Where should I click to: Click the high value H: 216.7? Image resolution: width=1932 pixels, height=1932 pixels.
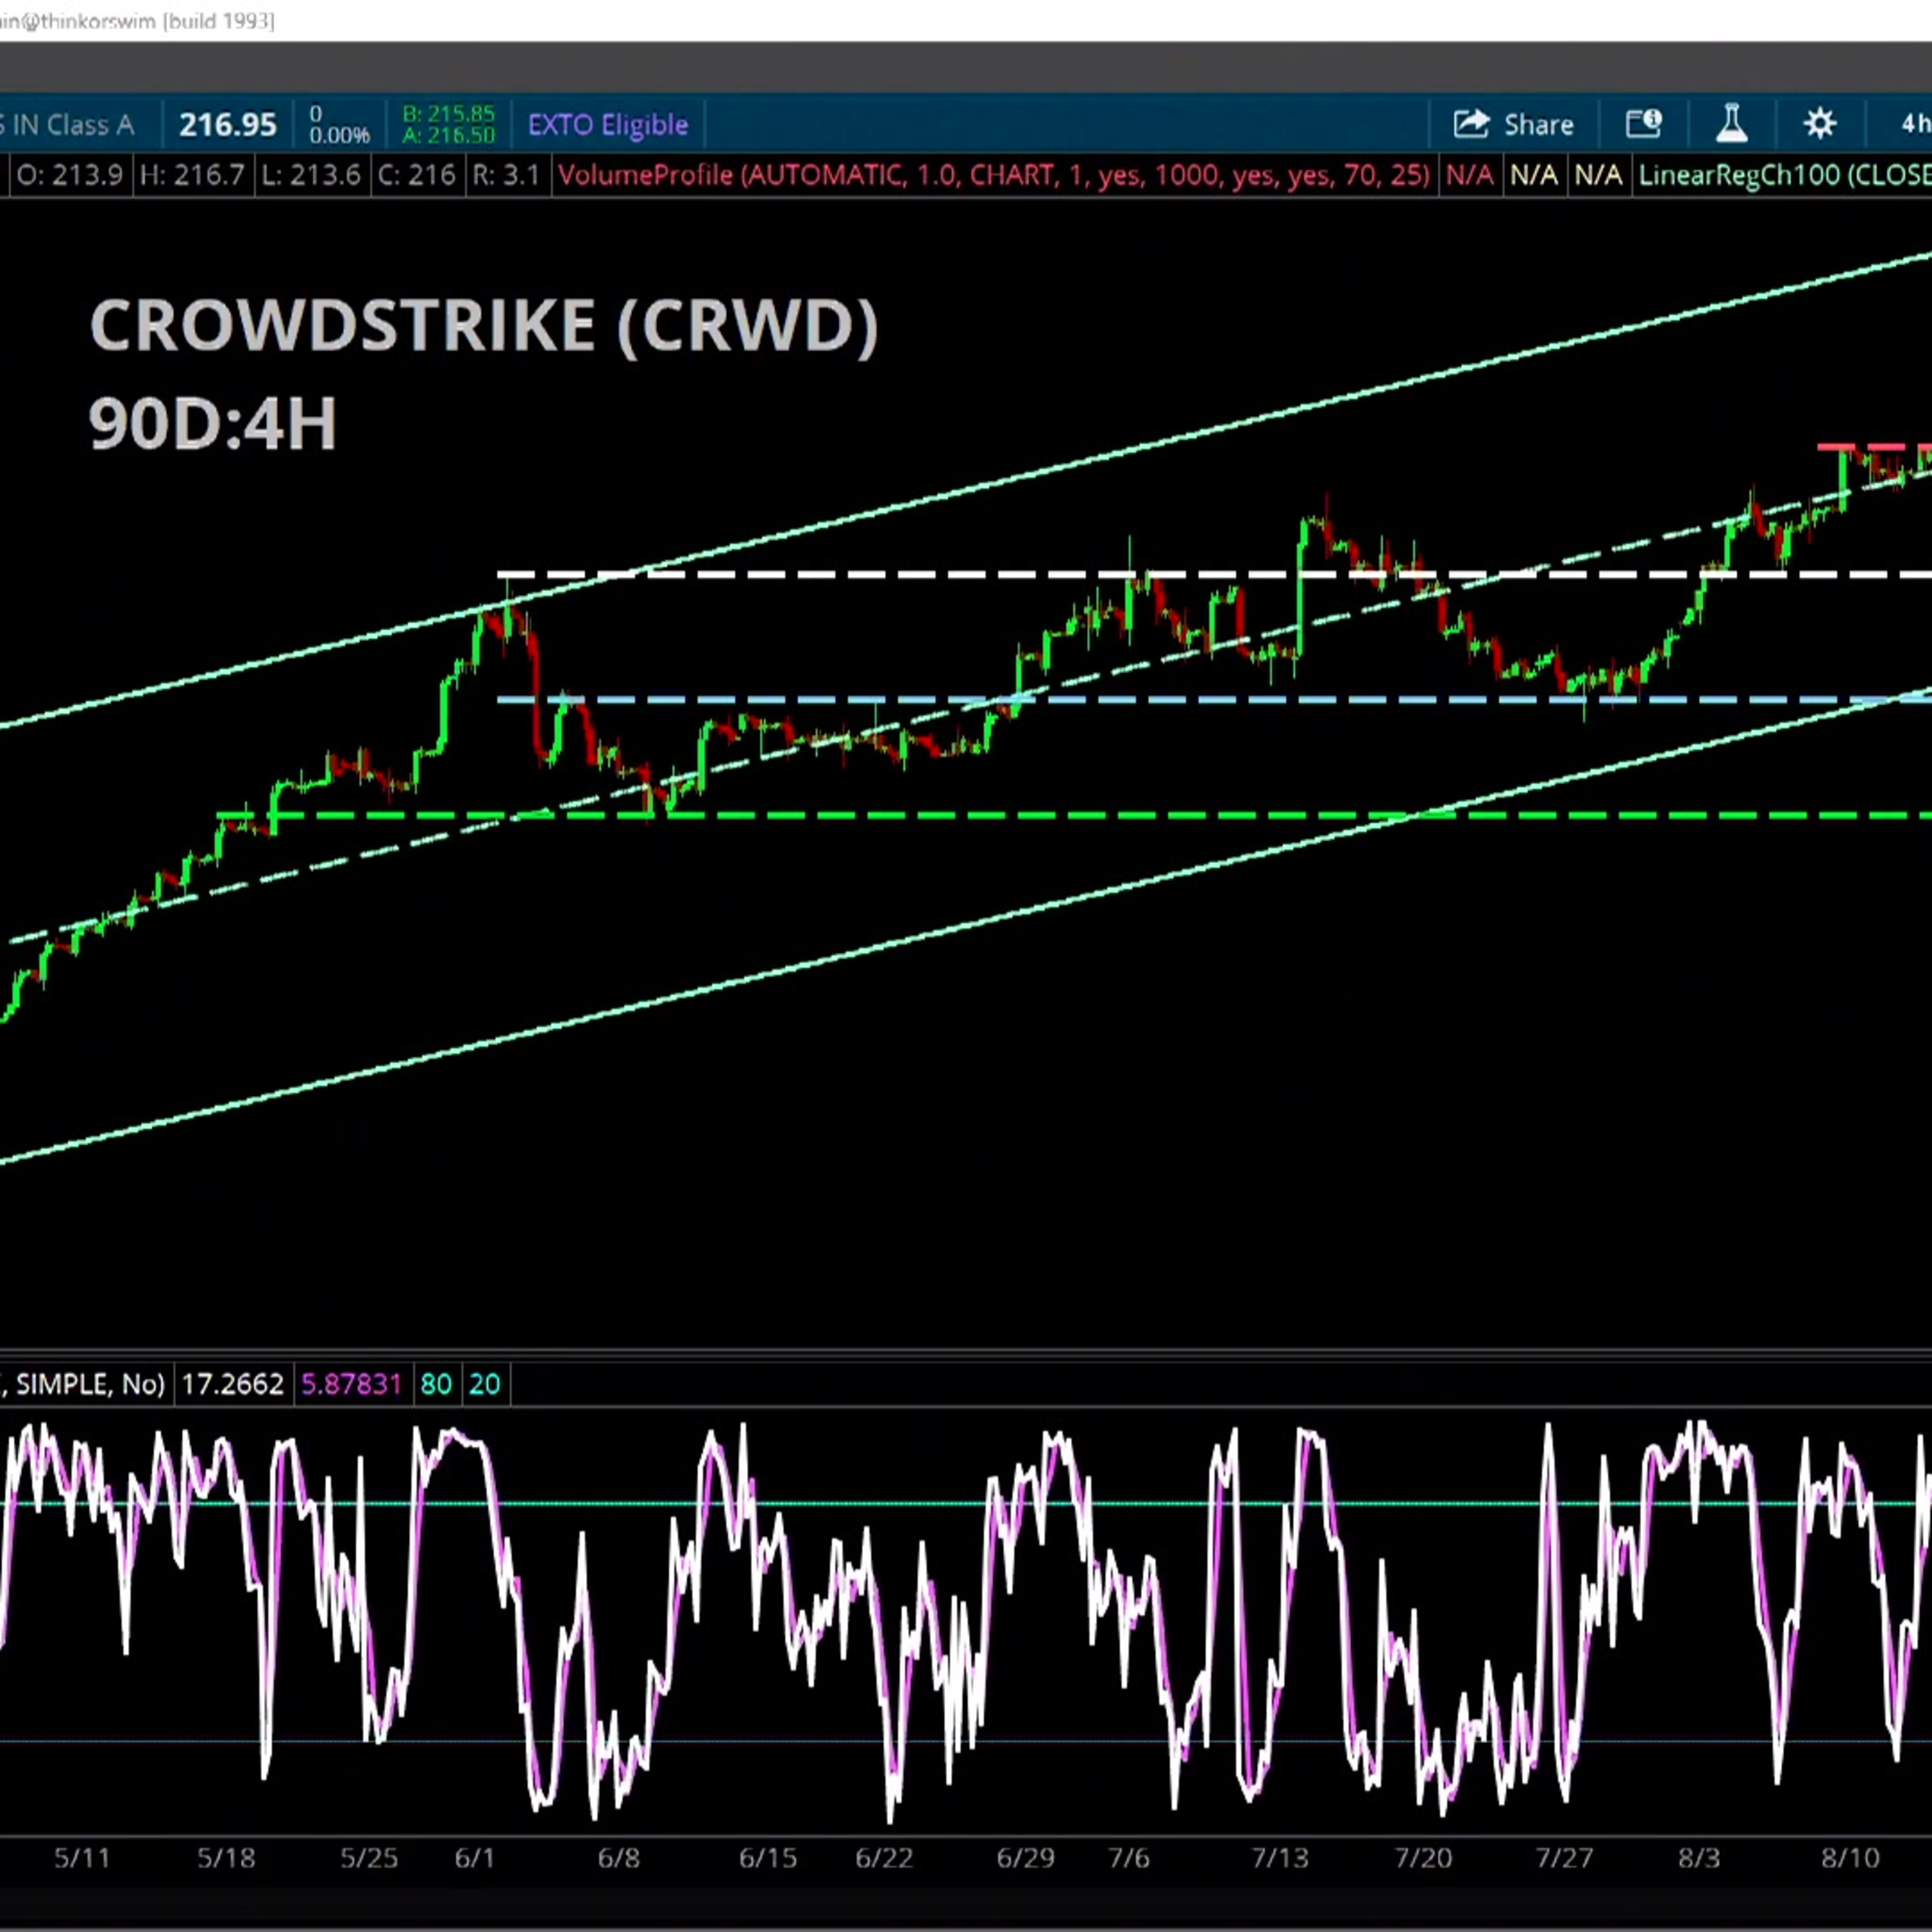(x=192, y=175)
